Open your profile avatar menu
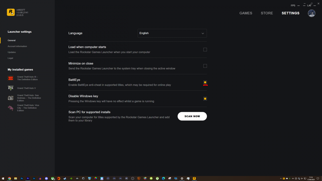Screen dimensions: 322x181 311,13
